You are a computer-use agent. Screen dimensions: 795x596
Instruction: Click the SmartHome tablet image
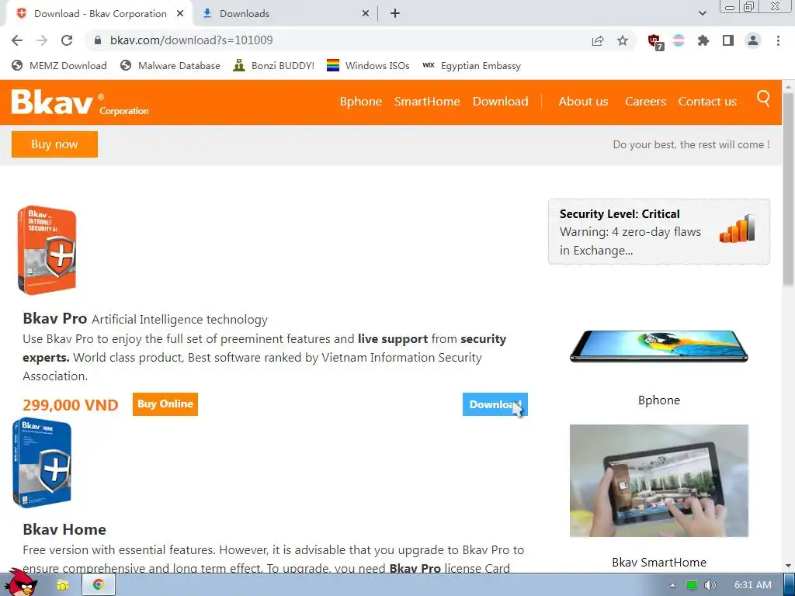pos(658,481)
